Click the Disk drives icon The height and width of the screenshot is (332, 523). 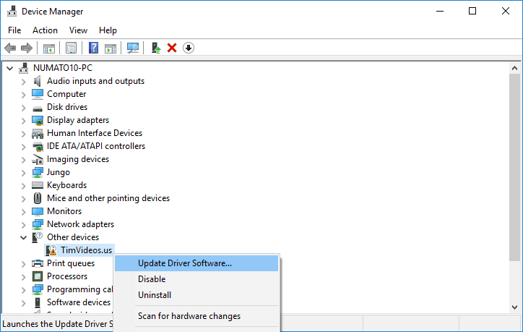pyautogui.click(x=38, y=108)
